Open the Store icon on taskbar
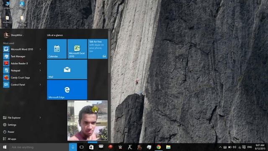Screen dimensions: 268x151 [91, 147]
